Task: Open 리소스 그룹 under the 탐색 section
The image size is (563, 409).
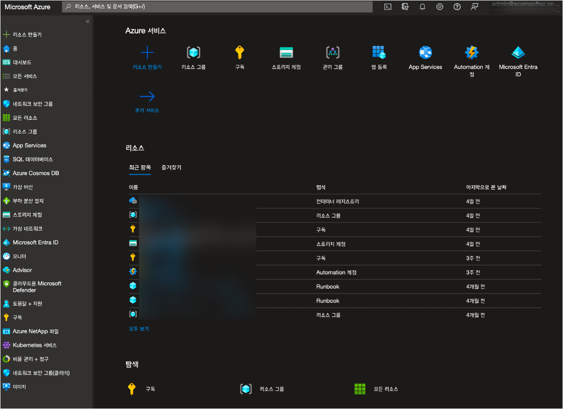Action: pyautogui.click(x=262, y=389)
